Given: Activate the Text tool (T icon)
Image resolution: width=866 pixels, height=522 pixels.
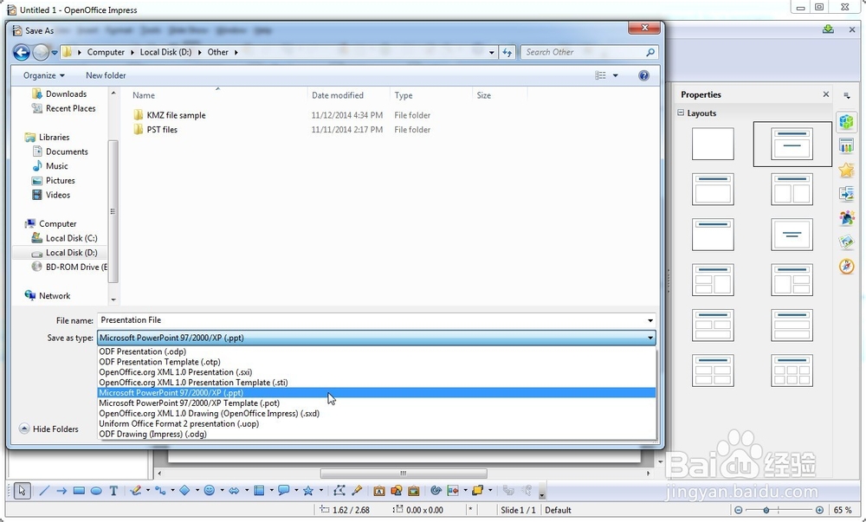Looking at the screenshot, I should pyautogui.click(x=113, y=491).
